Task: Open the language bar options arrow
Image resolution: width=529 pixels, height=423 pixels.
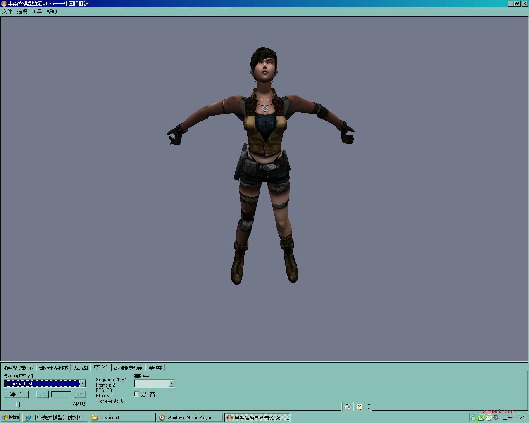Action: [x=369, y=407]
